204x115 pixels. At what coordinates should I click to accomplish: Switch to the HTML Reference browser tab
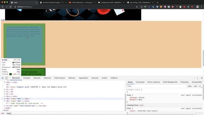pyautogui.click(x=82, y=3)
